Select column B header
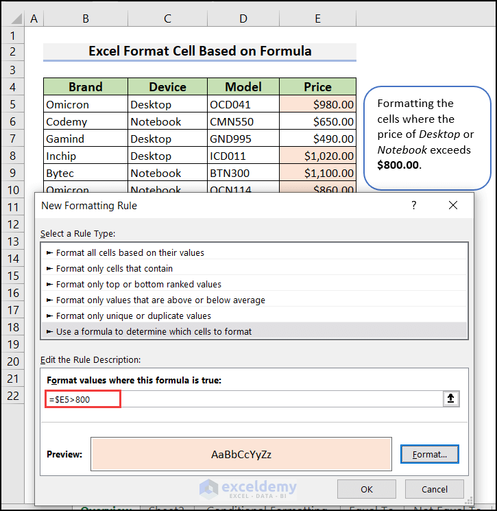Viewport: 497px width, 511px height. click(86, 19)
